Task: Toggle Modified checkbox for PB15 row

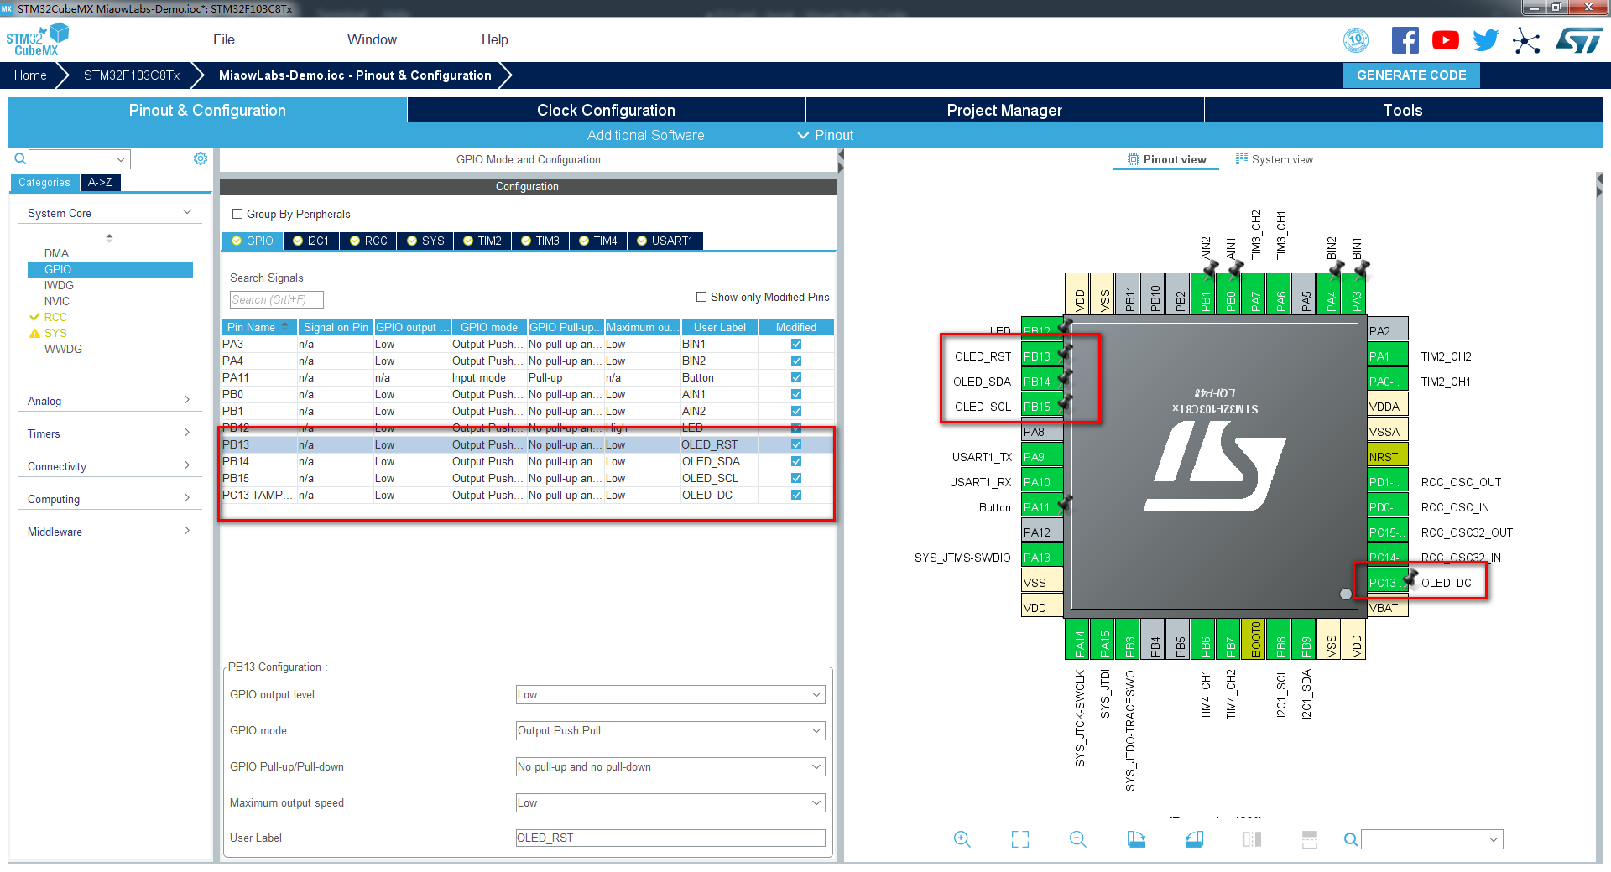Action: pos(796,478)
